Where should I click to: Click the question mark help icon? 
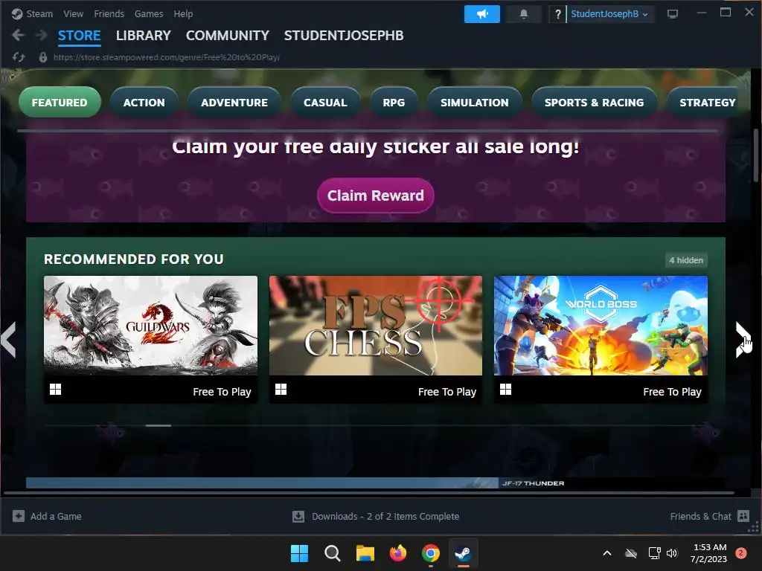tap(557, 14)
